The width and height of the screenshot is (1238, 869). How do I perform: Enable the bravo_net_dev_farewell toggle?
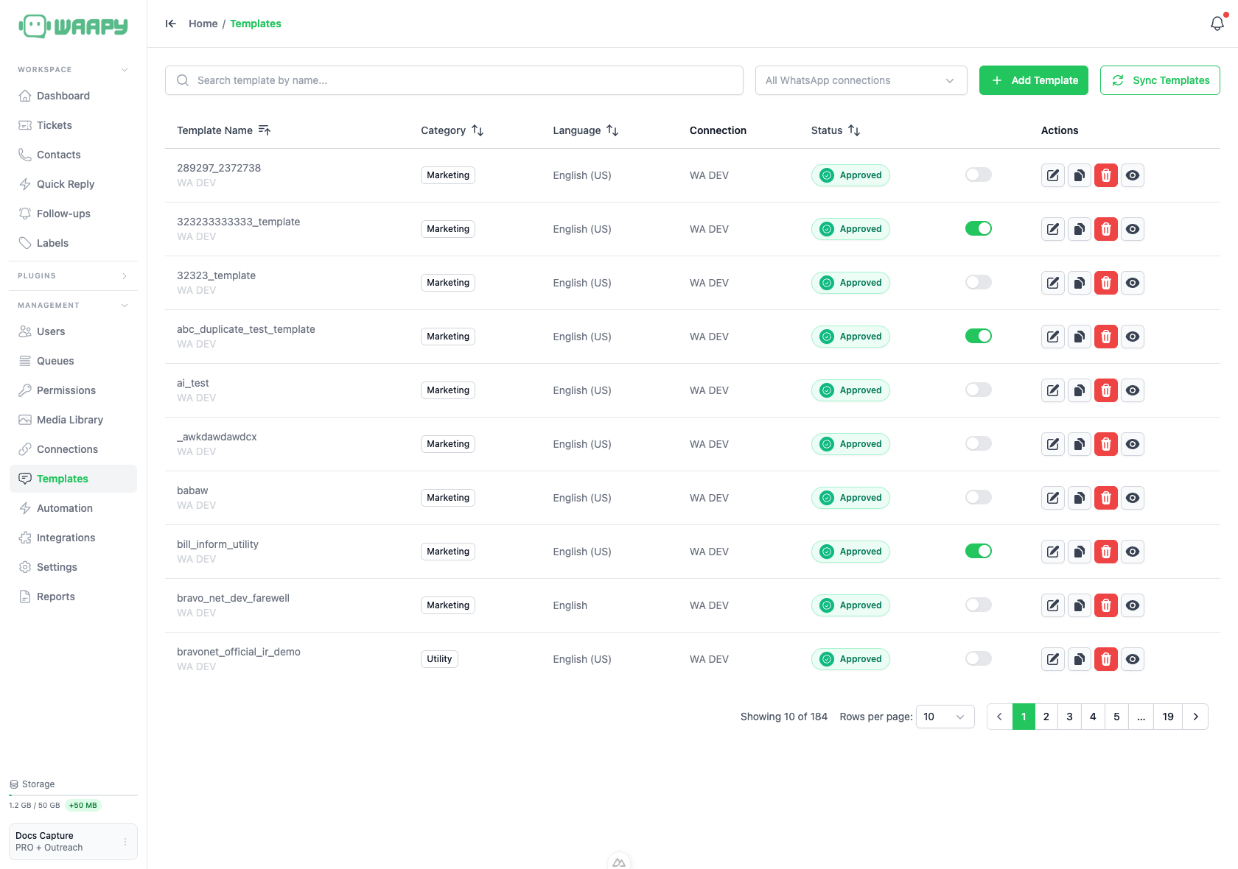979,605
